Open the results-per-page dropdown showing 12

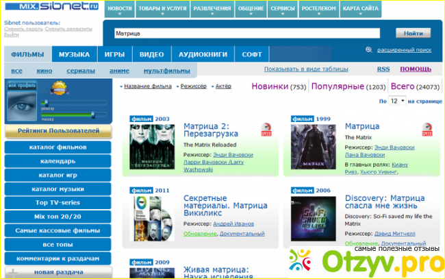[398, 101]
